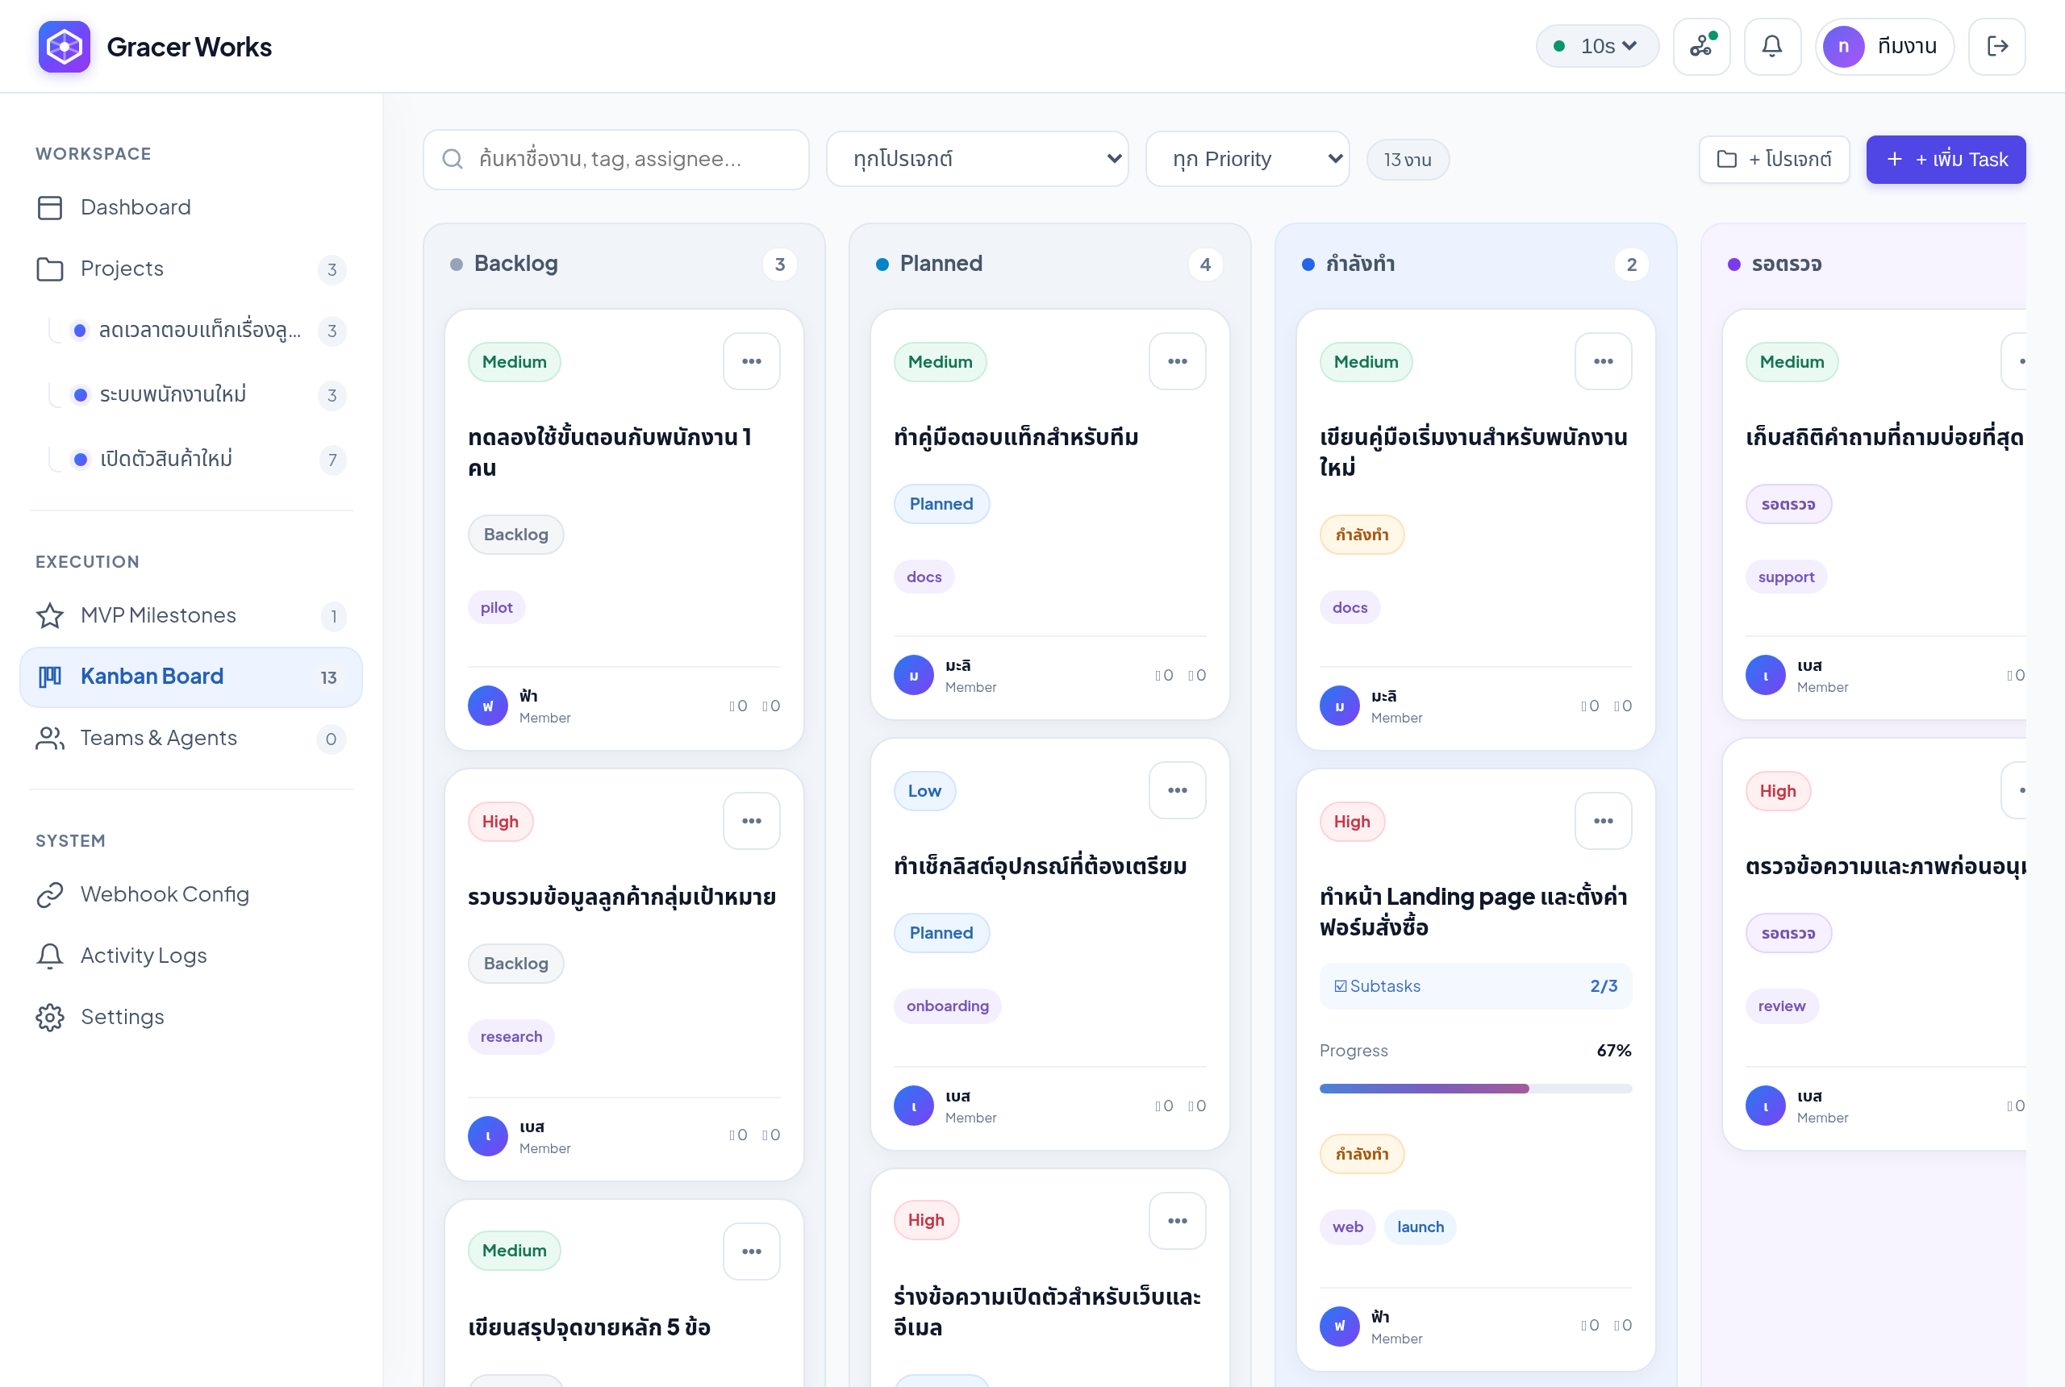This screenshot has width=2065, height=1387.
Task: Click the ทีมงาน user avatar
Action: tap(1844, 46)
